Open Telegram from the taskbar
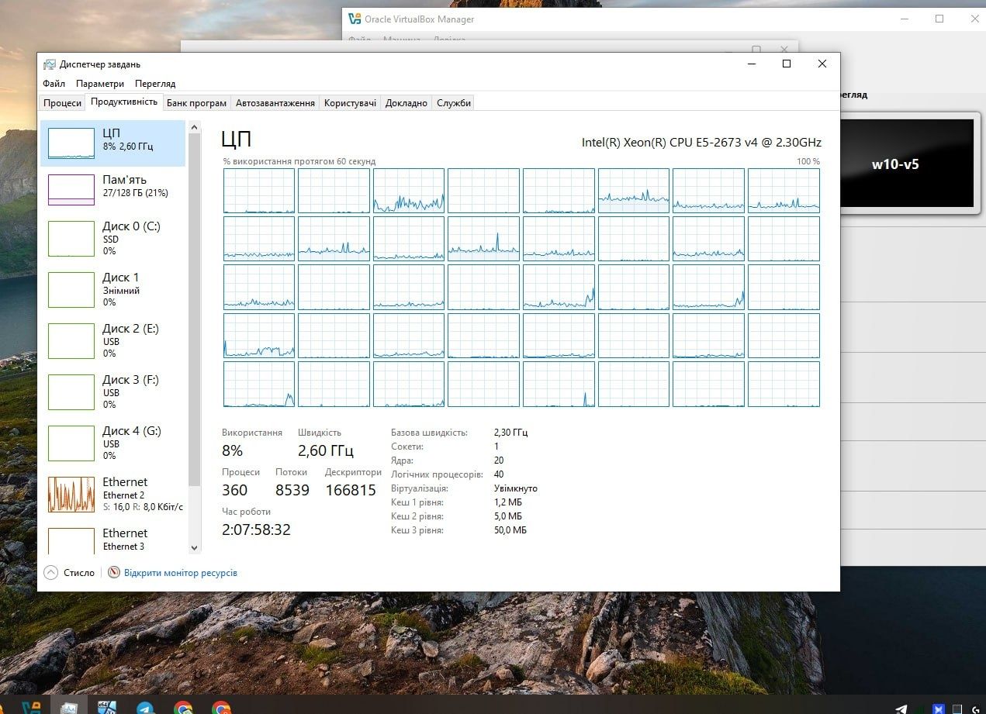The width and height of the screenshot is (986, 714). (x=145, y=708)
